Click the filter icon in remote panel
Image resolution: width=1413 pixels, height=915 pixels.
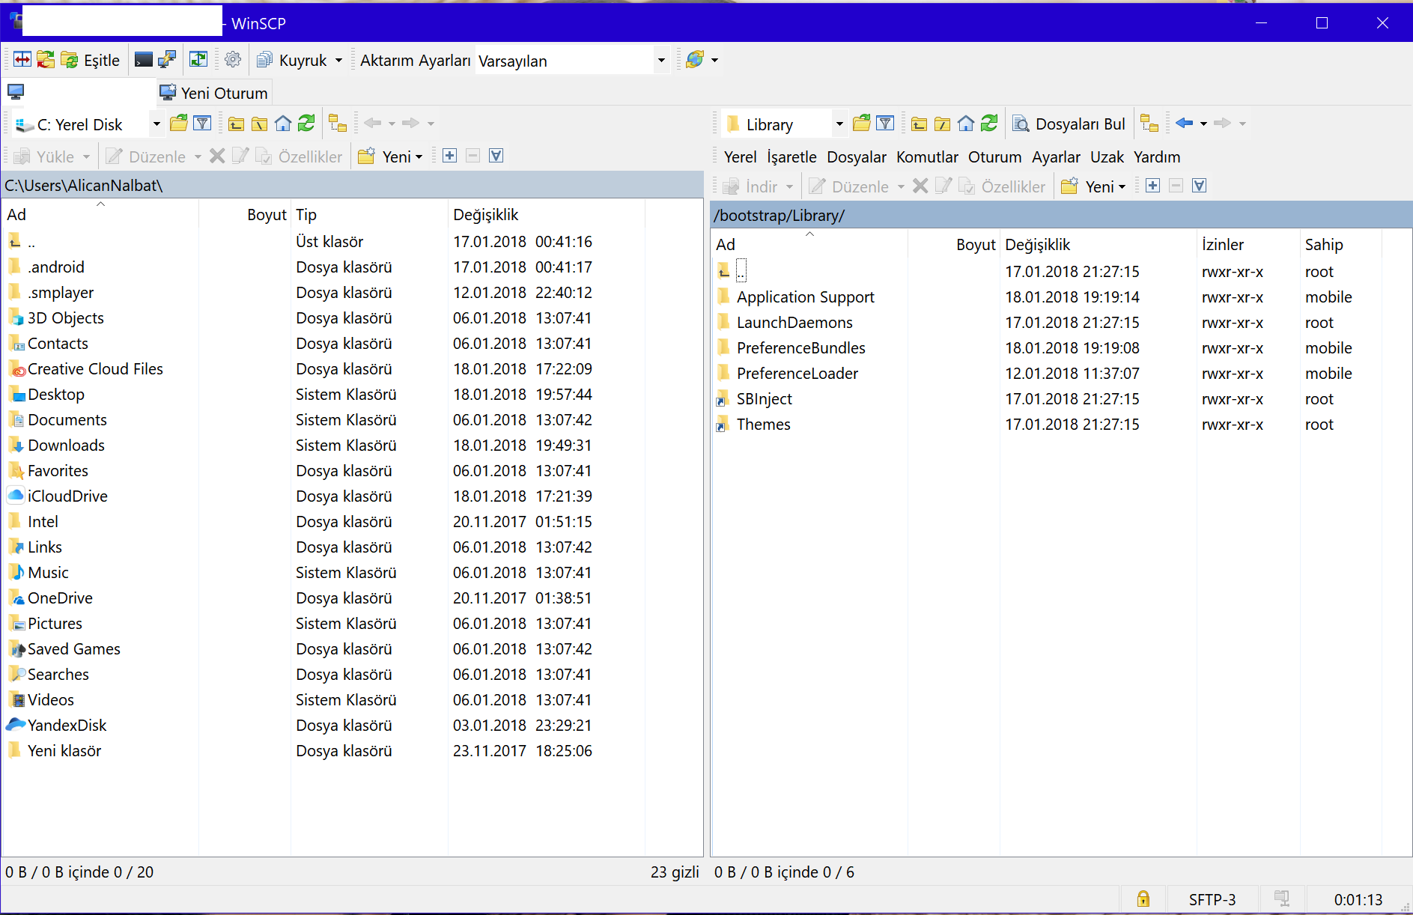(x=885, y=124)
